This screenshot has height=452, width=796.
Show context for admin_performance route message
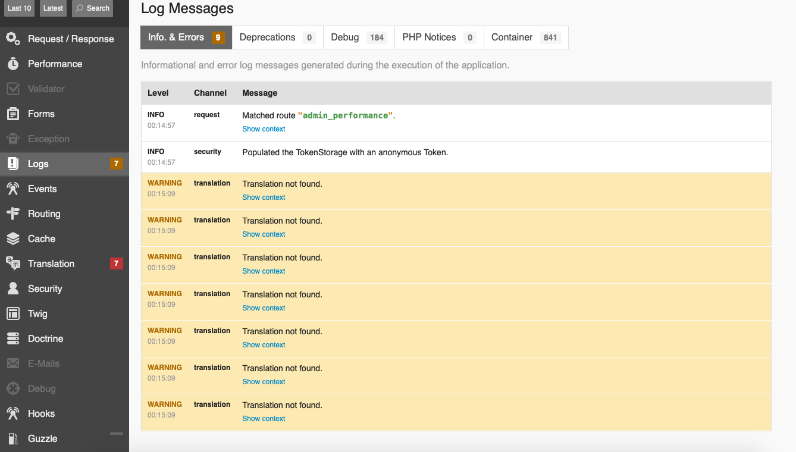tap(264, 129)
